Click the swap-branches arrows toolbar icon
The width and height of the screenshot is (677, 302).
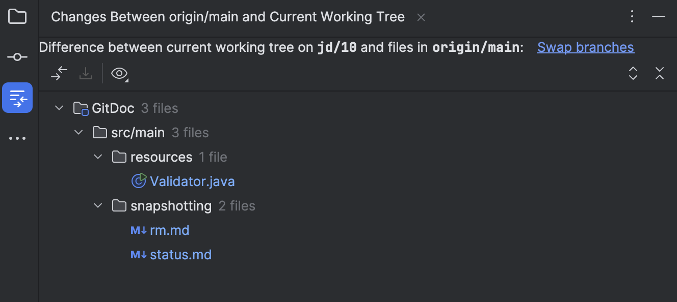(x=59, y=73)
